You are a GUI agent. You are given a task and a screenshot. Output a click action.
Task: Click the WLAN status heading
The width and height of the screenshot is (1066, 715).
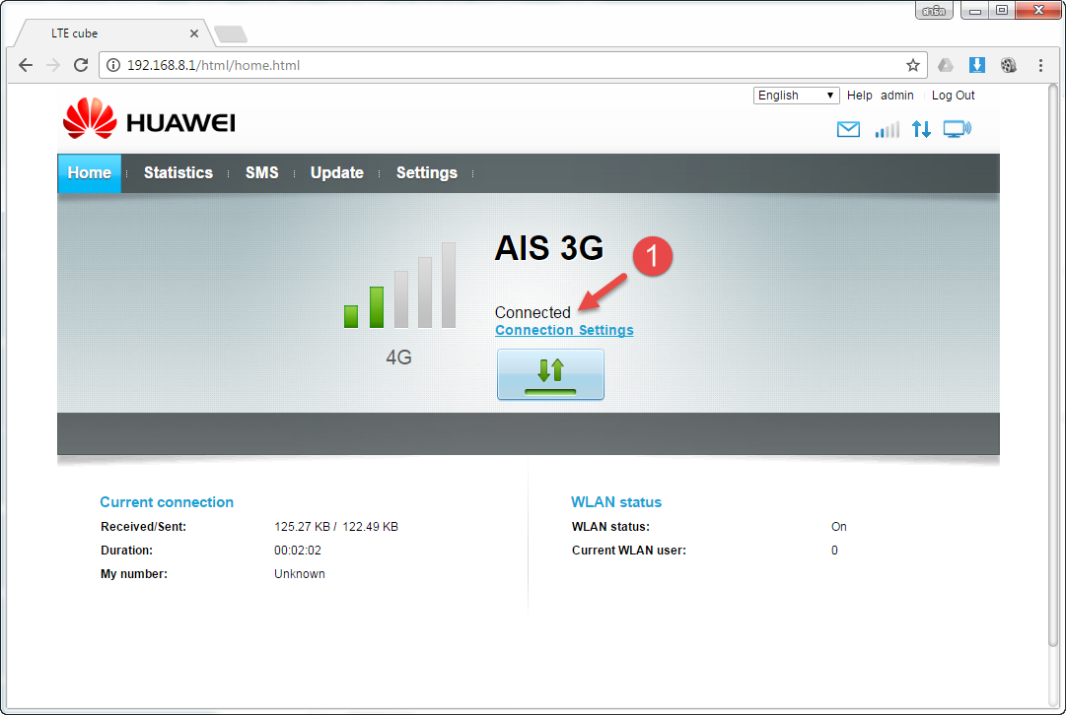point(616,502)
